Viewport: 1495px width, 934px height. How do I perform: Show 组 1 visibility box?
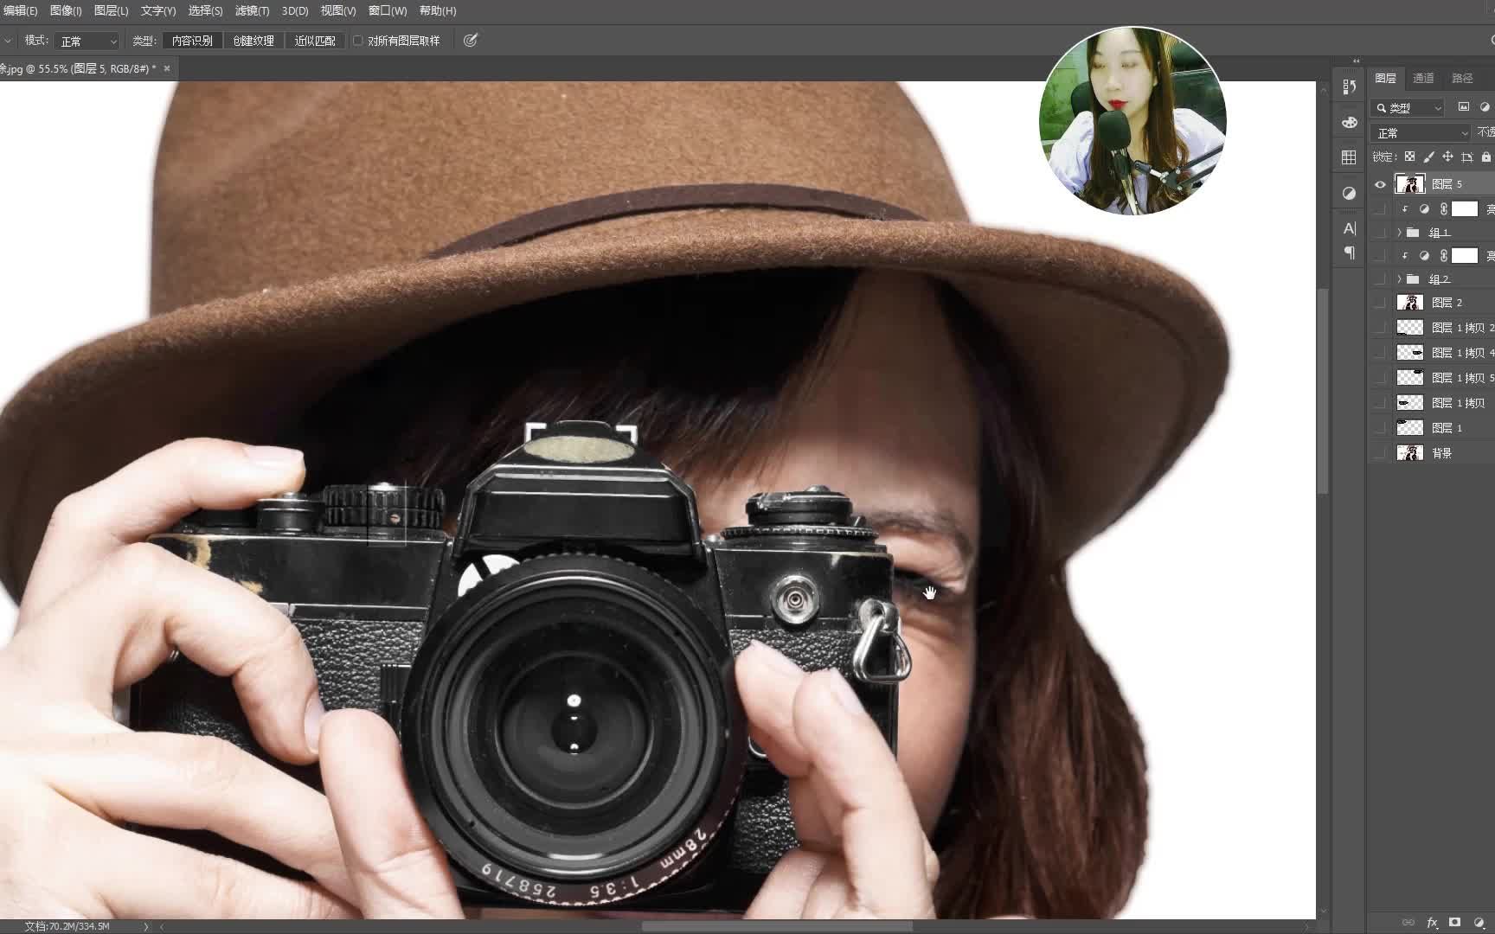(1380, 233)
